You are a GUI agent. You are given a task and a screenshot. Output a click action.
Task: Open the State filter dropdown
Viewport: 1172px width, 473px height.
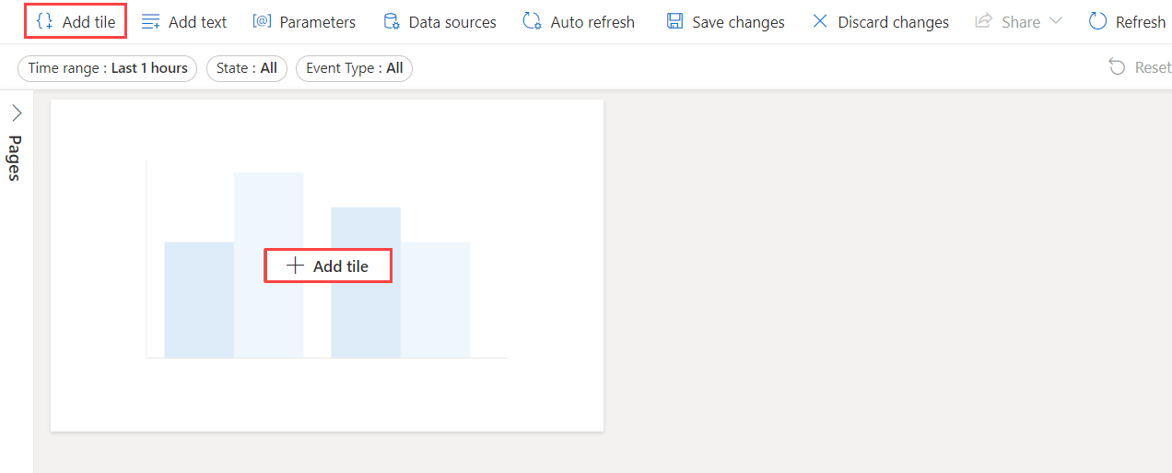click(247, 68)
